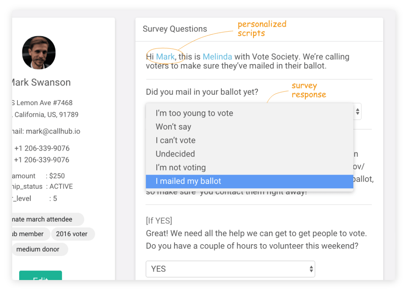Choose the "Undecided" response
This screenshot has height=290, width=408.
[249, 154]
